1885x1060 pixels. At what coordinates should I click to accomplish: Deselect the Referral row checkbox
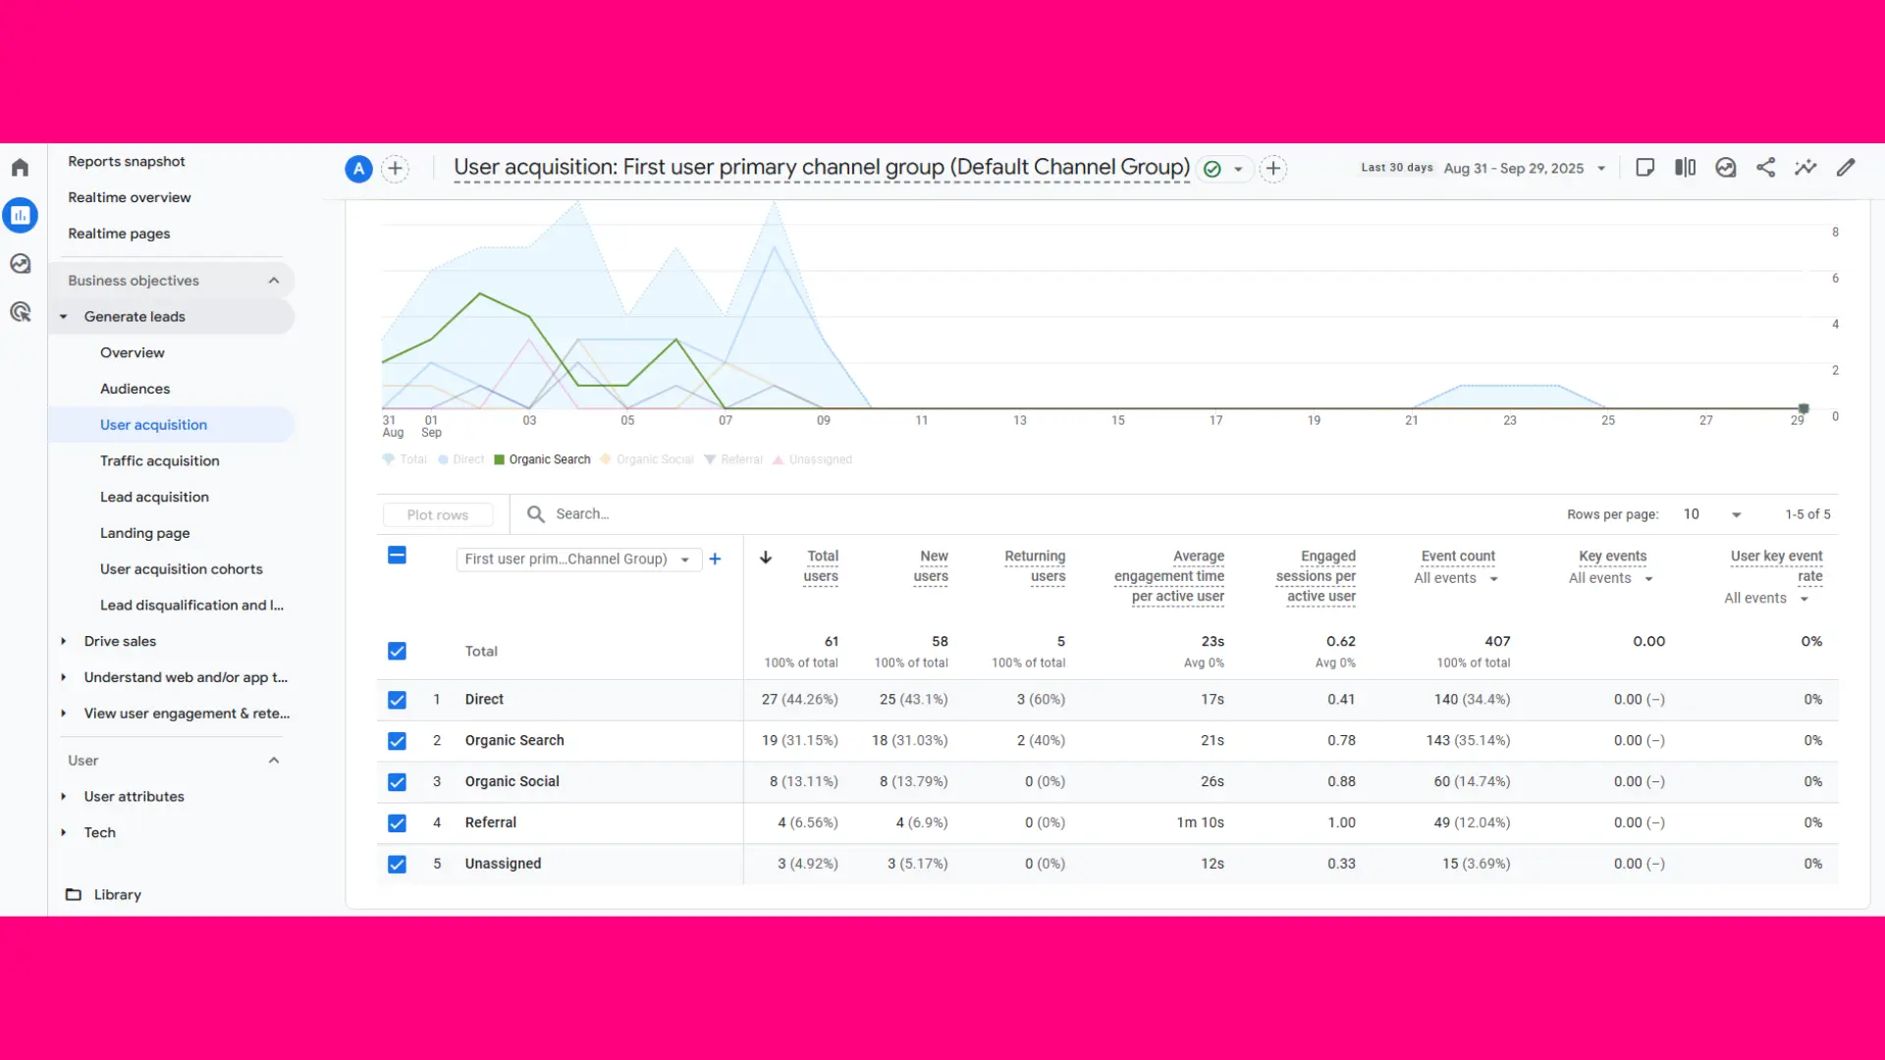[397, 822]
